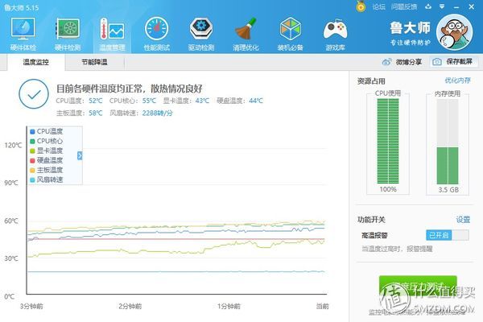
Task: Open 设置 settings link in 功能开关
Action: pos(463,220)
